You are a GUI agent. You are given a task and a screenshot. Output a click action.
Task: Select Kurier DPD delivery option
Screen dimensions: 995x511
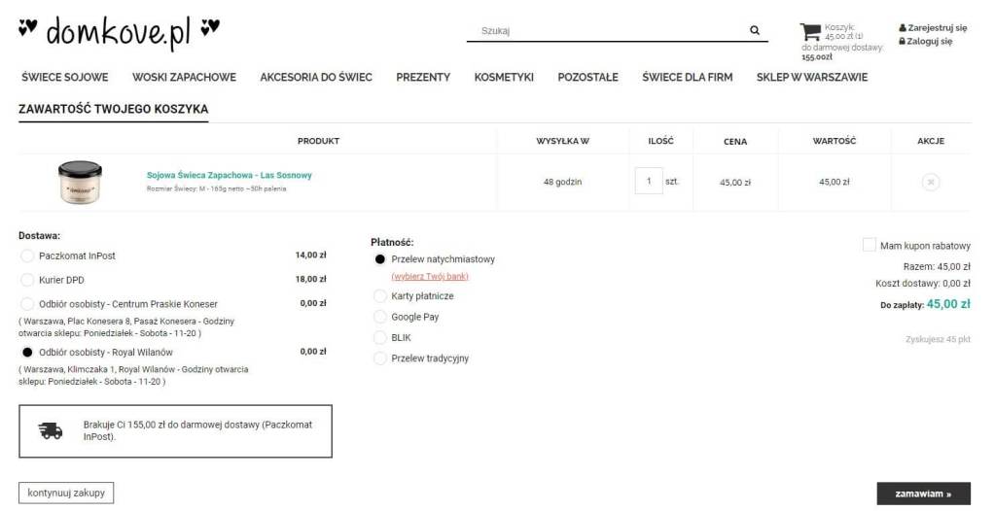pyautogui.click(x=27, y=279)
